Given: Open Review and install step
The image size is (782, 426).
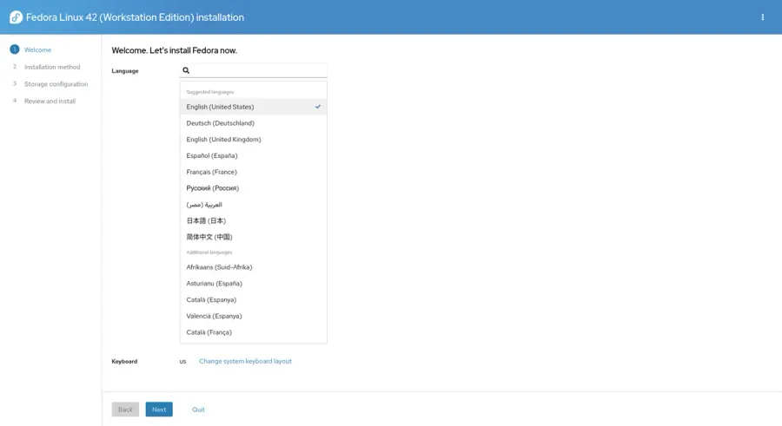Looking at the screenshot, I should (x=50, y=102).
